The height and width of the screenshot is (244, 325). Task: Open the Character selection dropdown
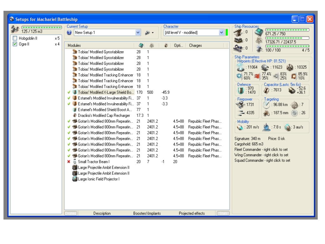(x=221, y=32)
